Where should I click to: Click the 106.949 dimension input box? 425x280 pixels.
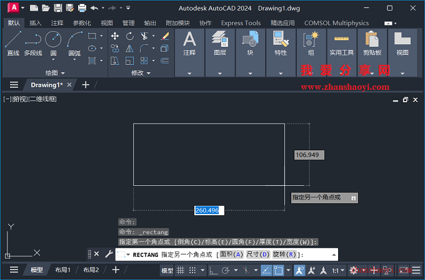click(x=309, y=155)
